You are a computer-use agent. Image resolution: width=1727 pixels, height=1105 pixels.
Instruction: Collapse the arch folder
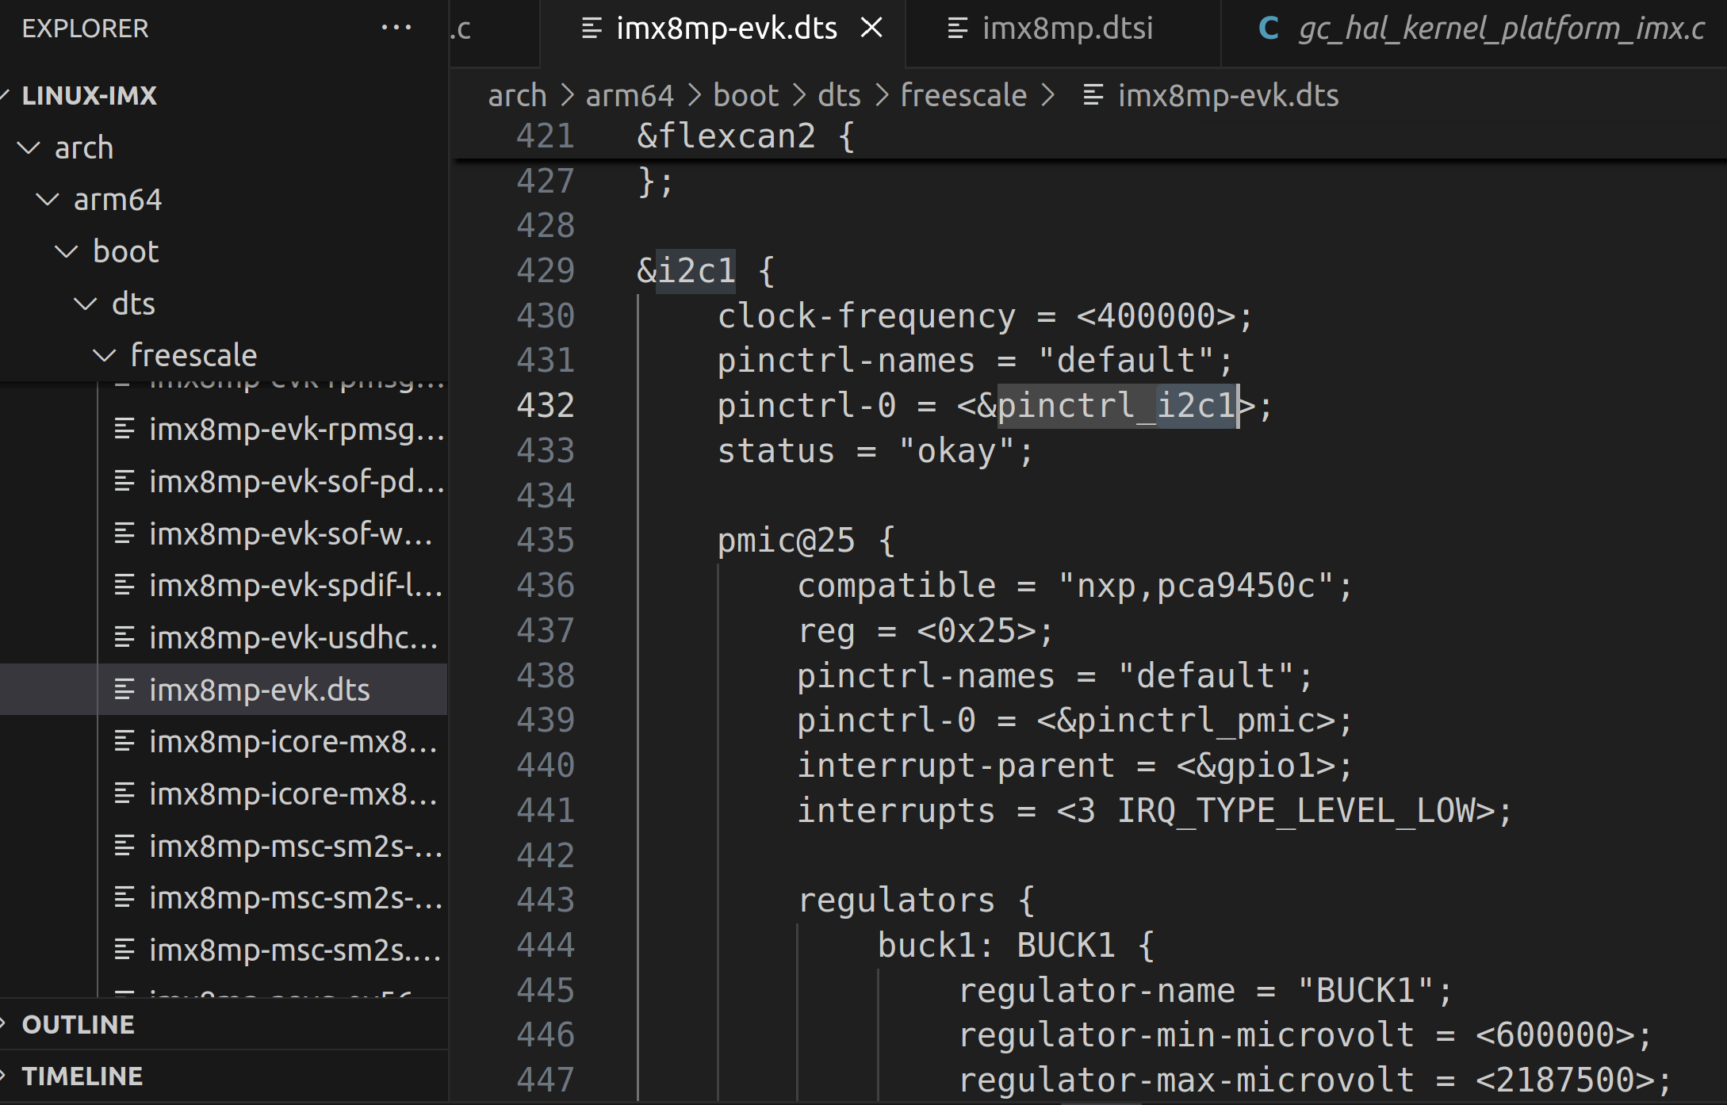point(29,148)
